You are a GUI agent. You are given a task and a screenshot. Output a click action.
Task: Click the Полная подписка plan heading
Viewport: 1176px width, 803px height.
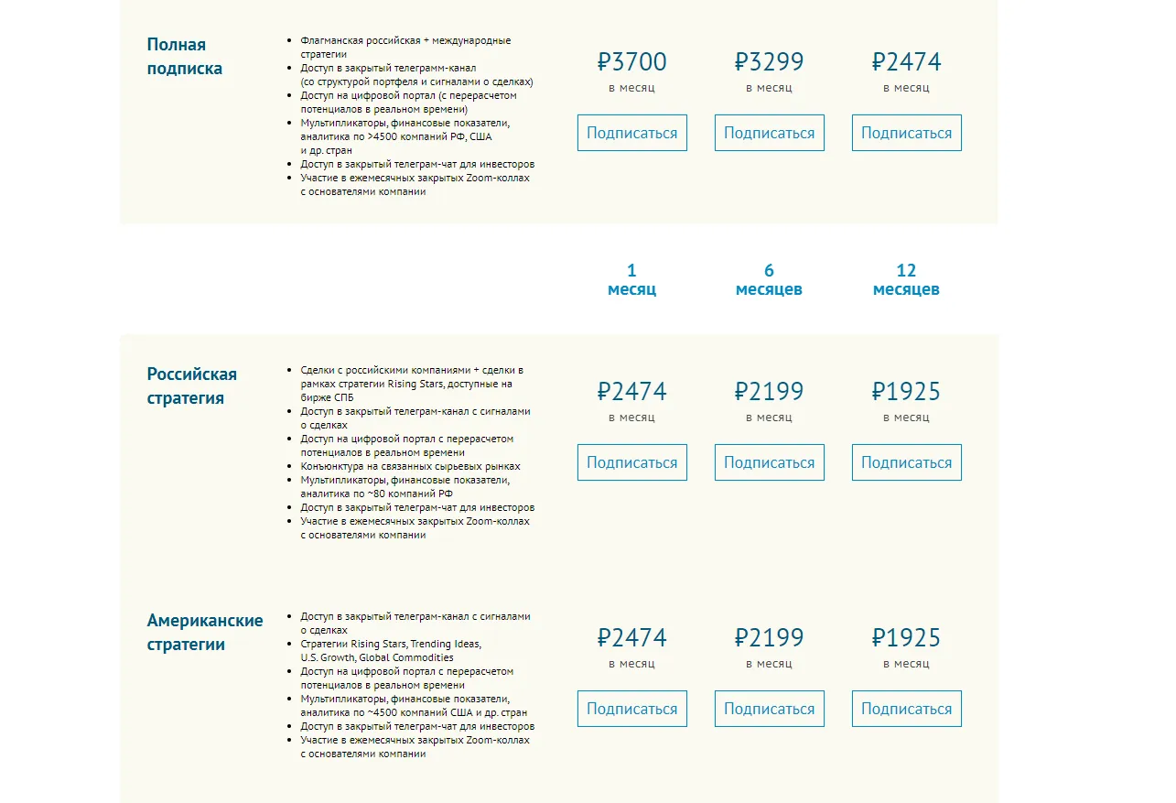[x=184, y=57]
